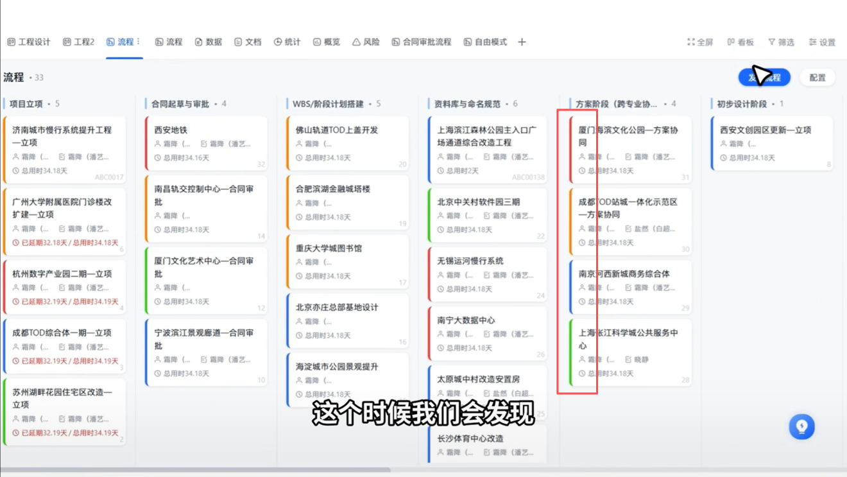Open the 自由模式 tab

[x=485, y=42]
